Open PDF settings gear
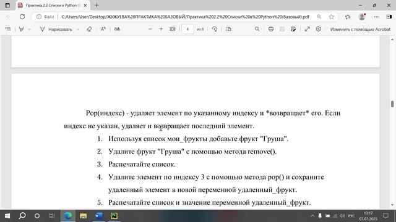 [x=319, y=29]
